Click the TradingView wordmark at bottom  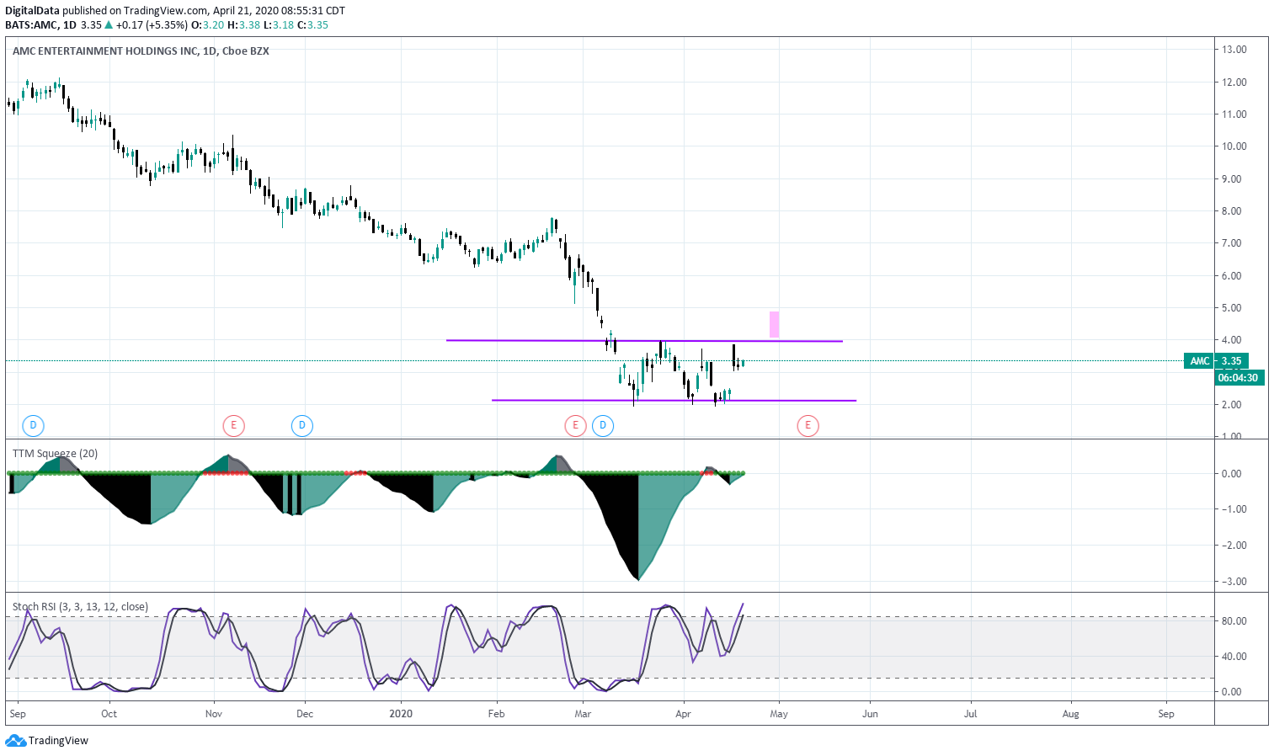pos(58,741)
